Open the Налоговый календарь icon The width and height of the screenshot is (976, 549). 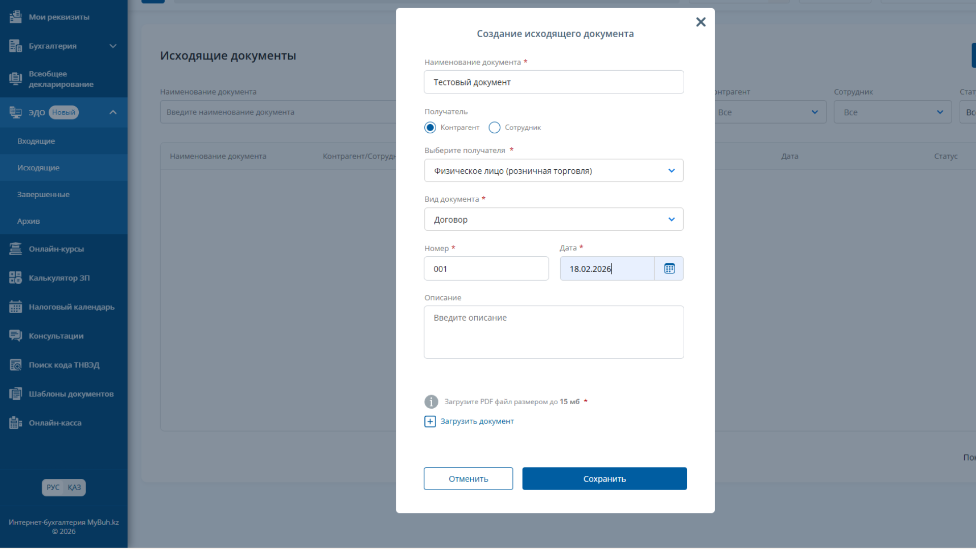click(x=15, y=307)
